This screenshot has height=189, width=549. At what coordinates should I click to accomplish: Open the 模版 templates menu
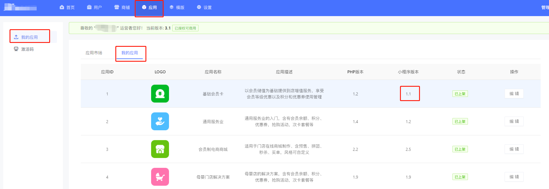pos(177,7)
